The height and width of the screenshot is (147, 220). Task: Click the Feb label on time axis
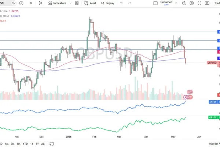click(x=95, y=137)
